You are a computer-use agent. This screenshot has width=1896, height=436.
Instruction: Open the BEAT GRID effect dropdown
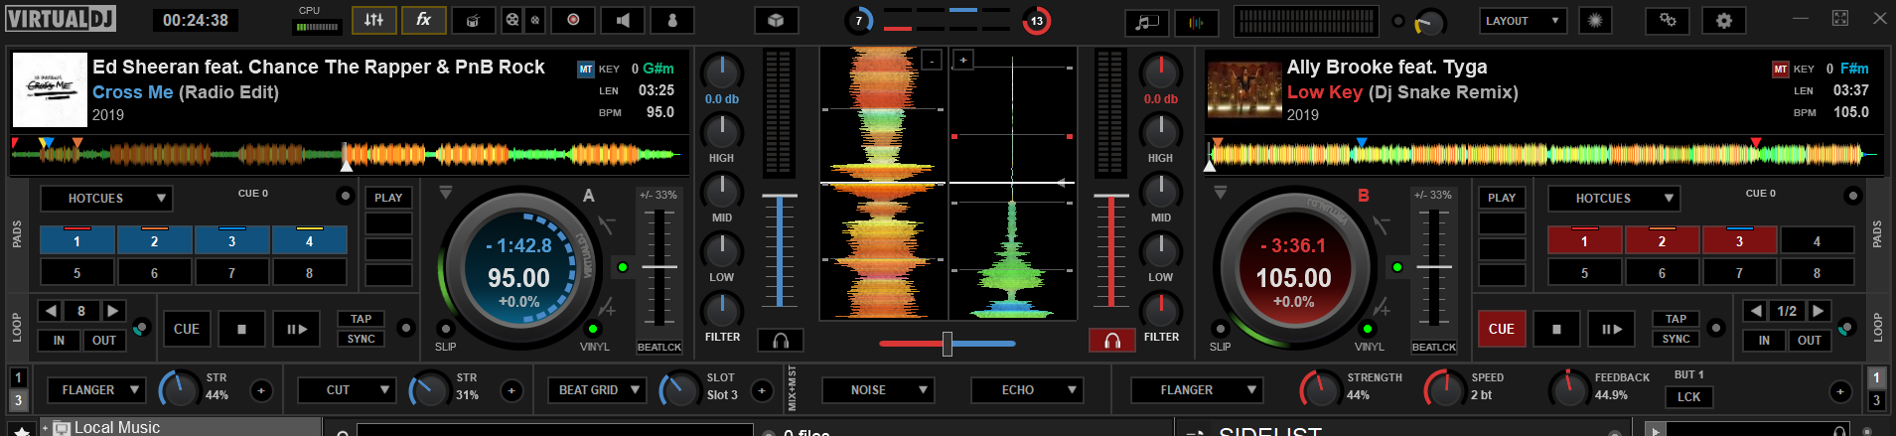597,390
